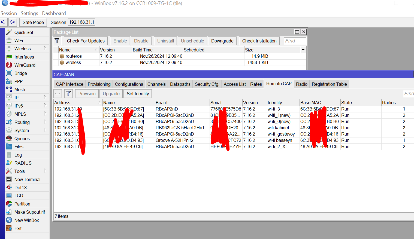Toggle Safe Mode
The image size is (414, 239).
[33, 22]
